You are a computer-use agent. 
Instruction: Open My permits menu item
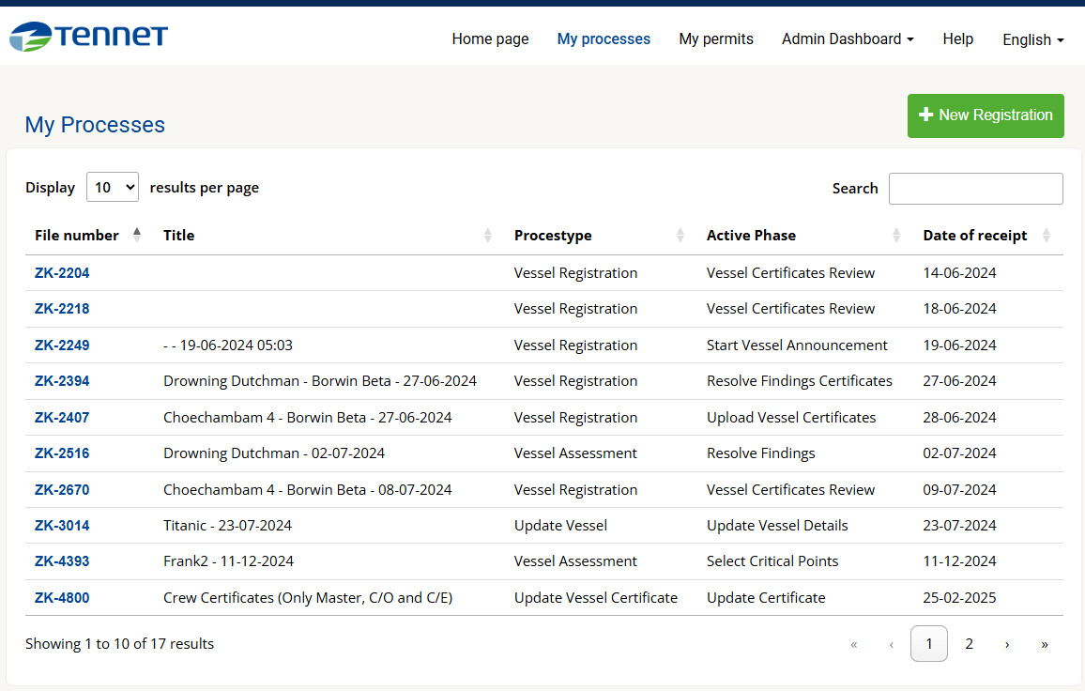coord(716,39)
